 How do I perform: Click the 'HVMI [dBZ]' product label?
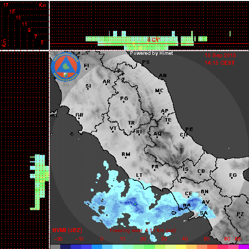[67, 230]
